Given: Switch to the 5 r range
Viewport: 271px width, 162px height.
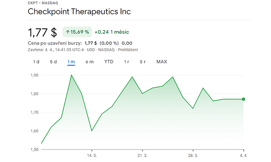Looking at the screenshot, I should click(143, 62).
